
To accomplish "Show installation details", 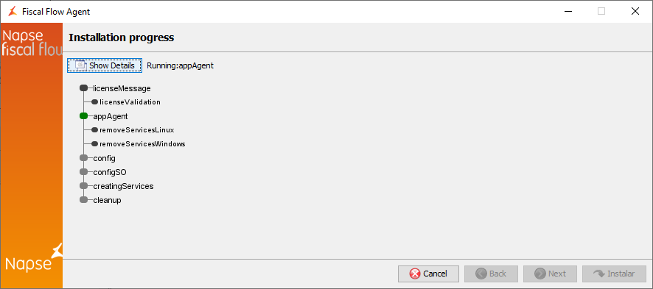I will tap(105, 65).
